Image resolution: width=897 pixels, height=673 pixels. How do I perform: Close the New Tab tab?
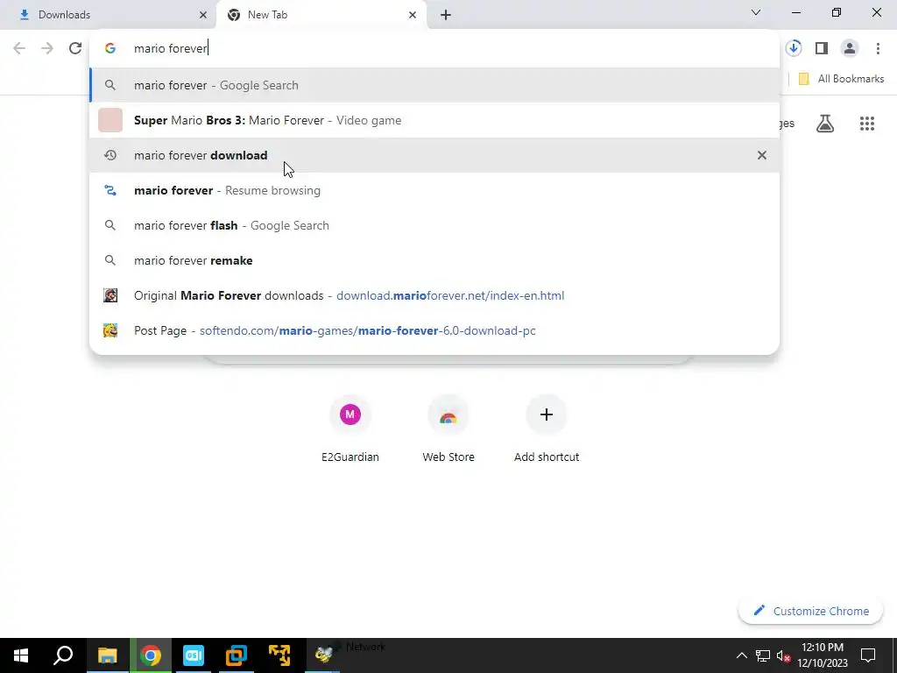tap(413, 15)
